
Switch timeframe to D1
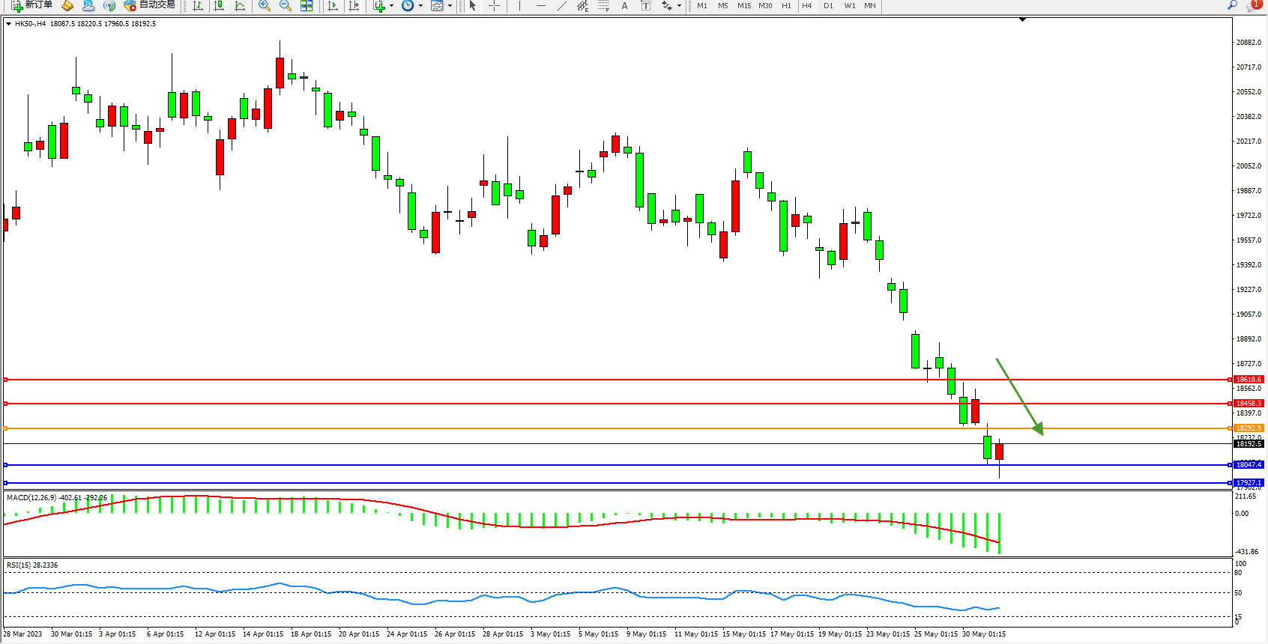(x=828, y=6)
